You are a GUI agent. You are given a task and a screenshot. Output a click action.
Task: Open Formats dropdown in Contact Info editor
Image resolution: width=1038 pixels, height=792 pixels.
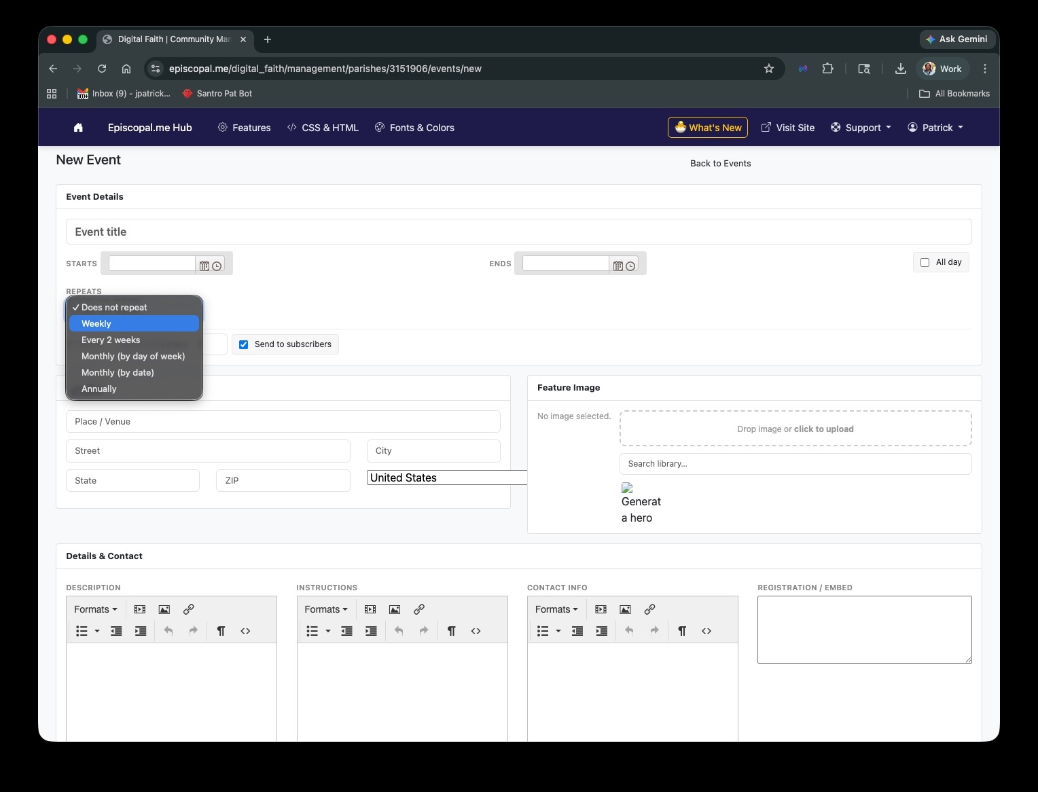click(x=556, y=609)
